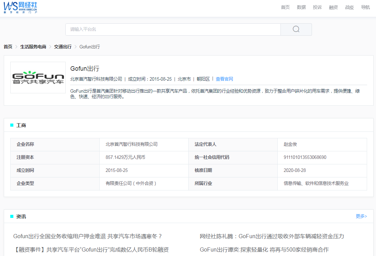Select legal representative name 赵金俊

click(290, 144)
